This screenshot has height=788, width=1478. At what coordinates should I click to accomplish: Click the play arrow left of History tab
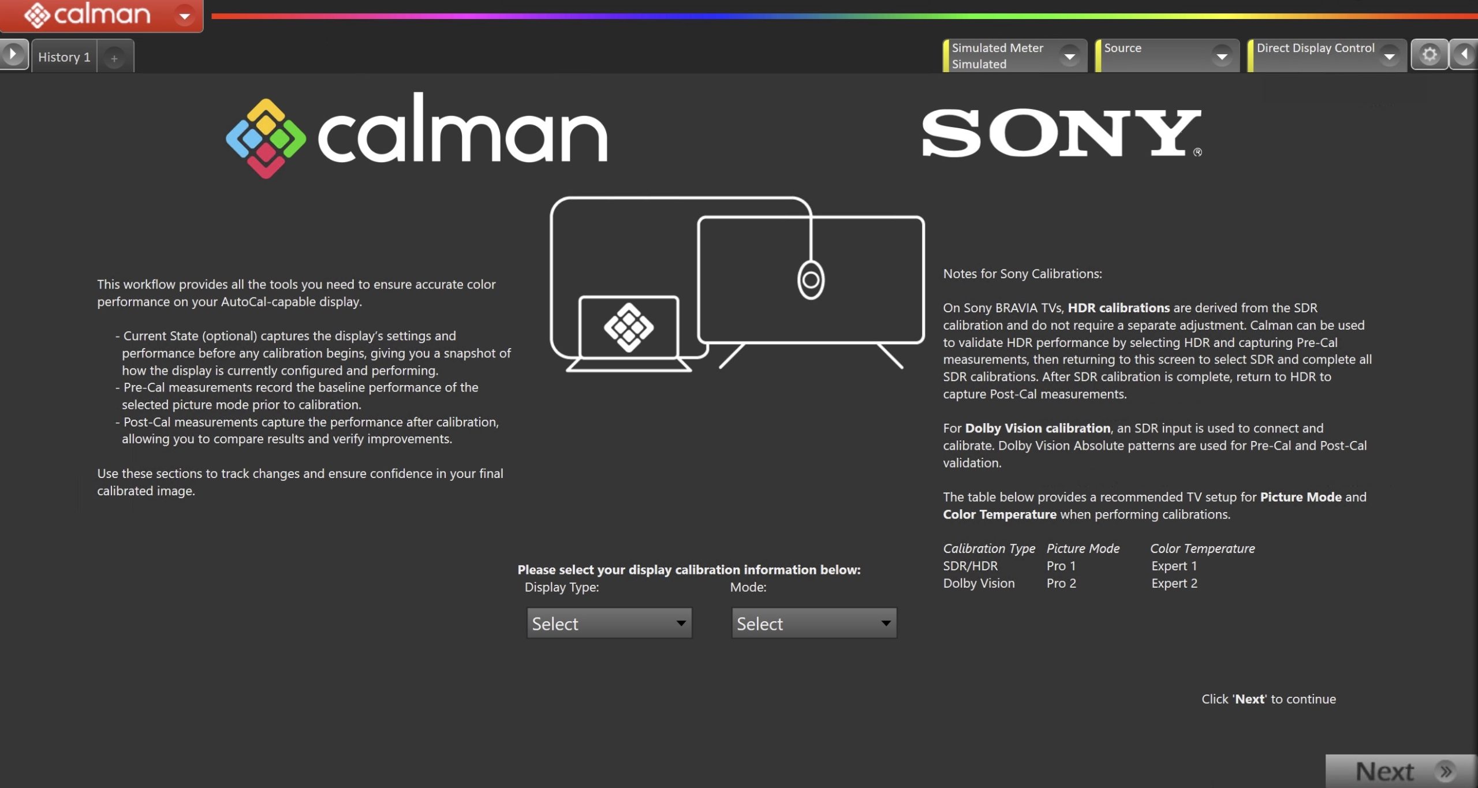(x=13, y=55)
